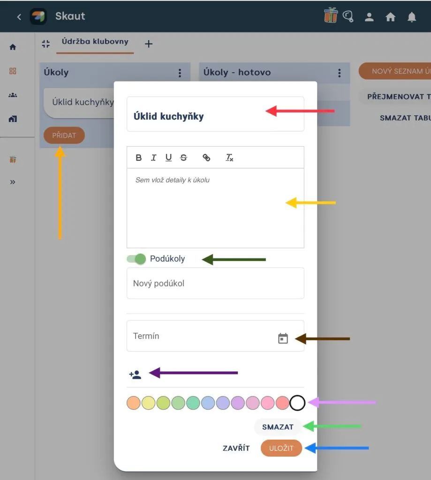This screenshot has height=480, width=431.
Task: Open notifications via the bell icon
Action: click(x=412, y=17)
